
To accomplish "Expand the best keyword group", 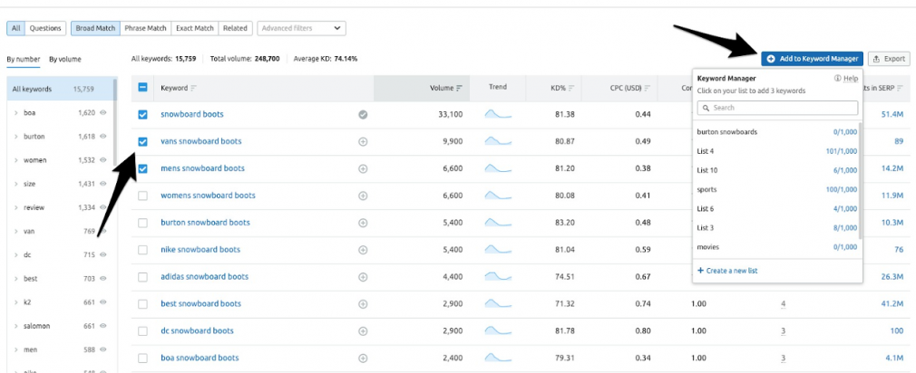I will [x=15, y=279].
